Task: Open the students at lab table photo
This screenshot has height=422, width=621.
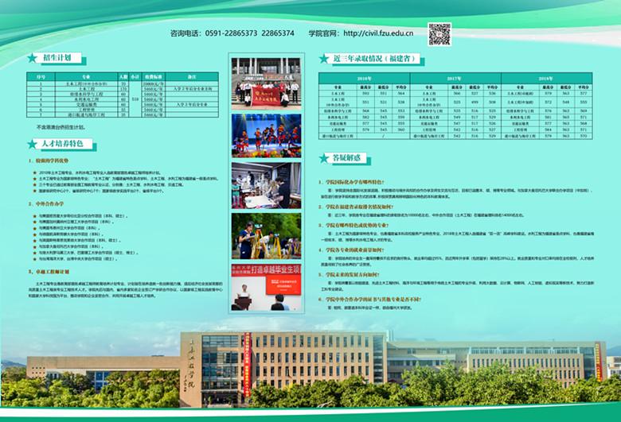Action: coord(266,185)
